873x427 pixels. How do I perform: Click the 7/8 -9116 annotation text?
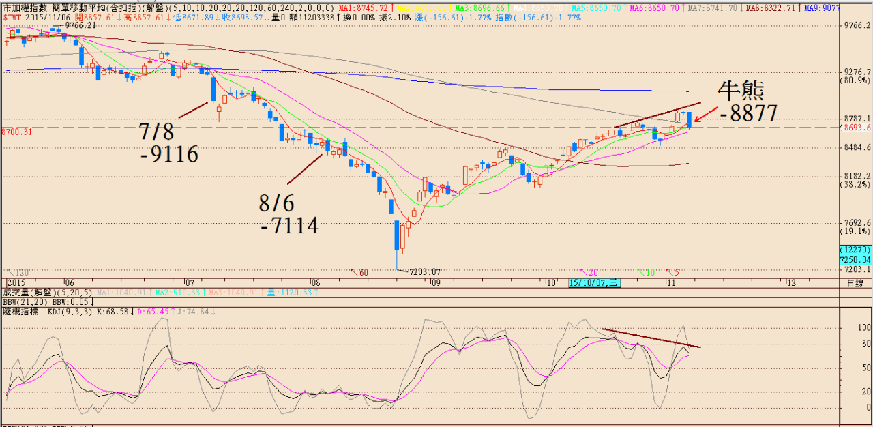(x=168, y=141)
